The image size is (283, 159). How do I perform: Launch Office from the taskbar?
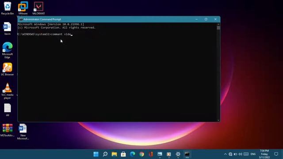click(x=151, y=154)
